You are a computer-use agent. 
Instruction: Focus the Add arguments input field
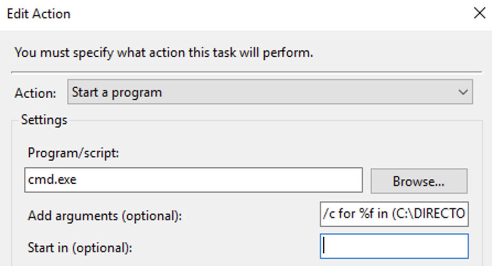point(394,214)
